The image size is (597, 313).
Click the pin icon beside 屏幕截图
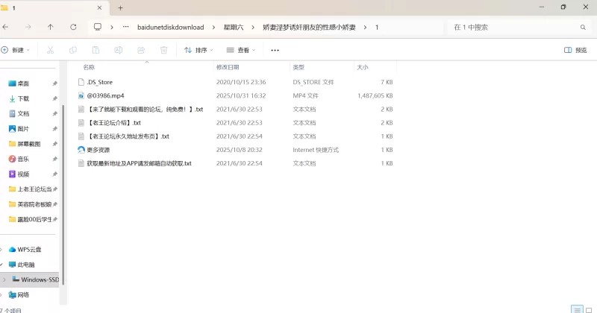pos(54,144)
